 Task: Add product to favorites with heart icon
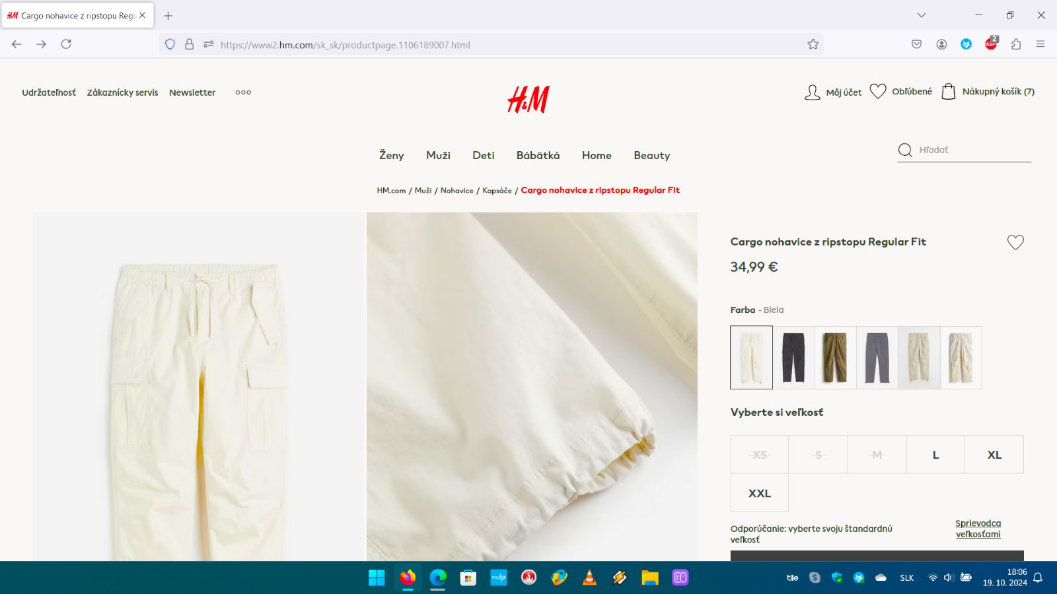(x=1015, y=242)
